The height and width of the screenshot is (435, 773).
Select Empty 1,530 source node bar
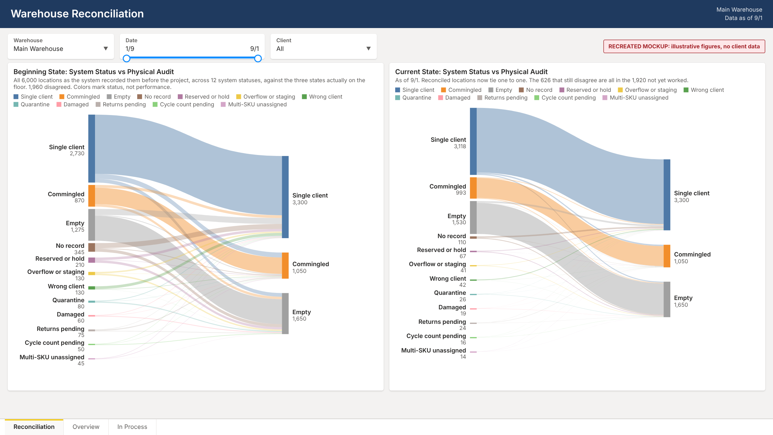coord(473,217)
